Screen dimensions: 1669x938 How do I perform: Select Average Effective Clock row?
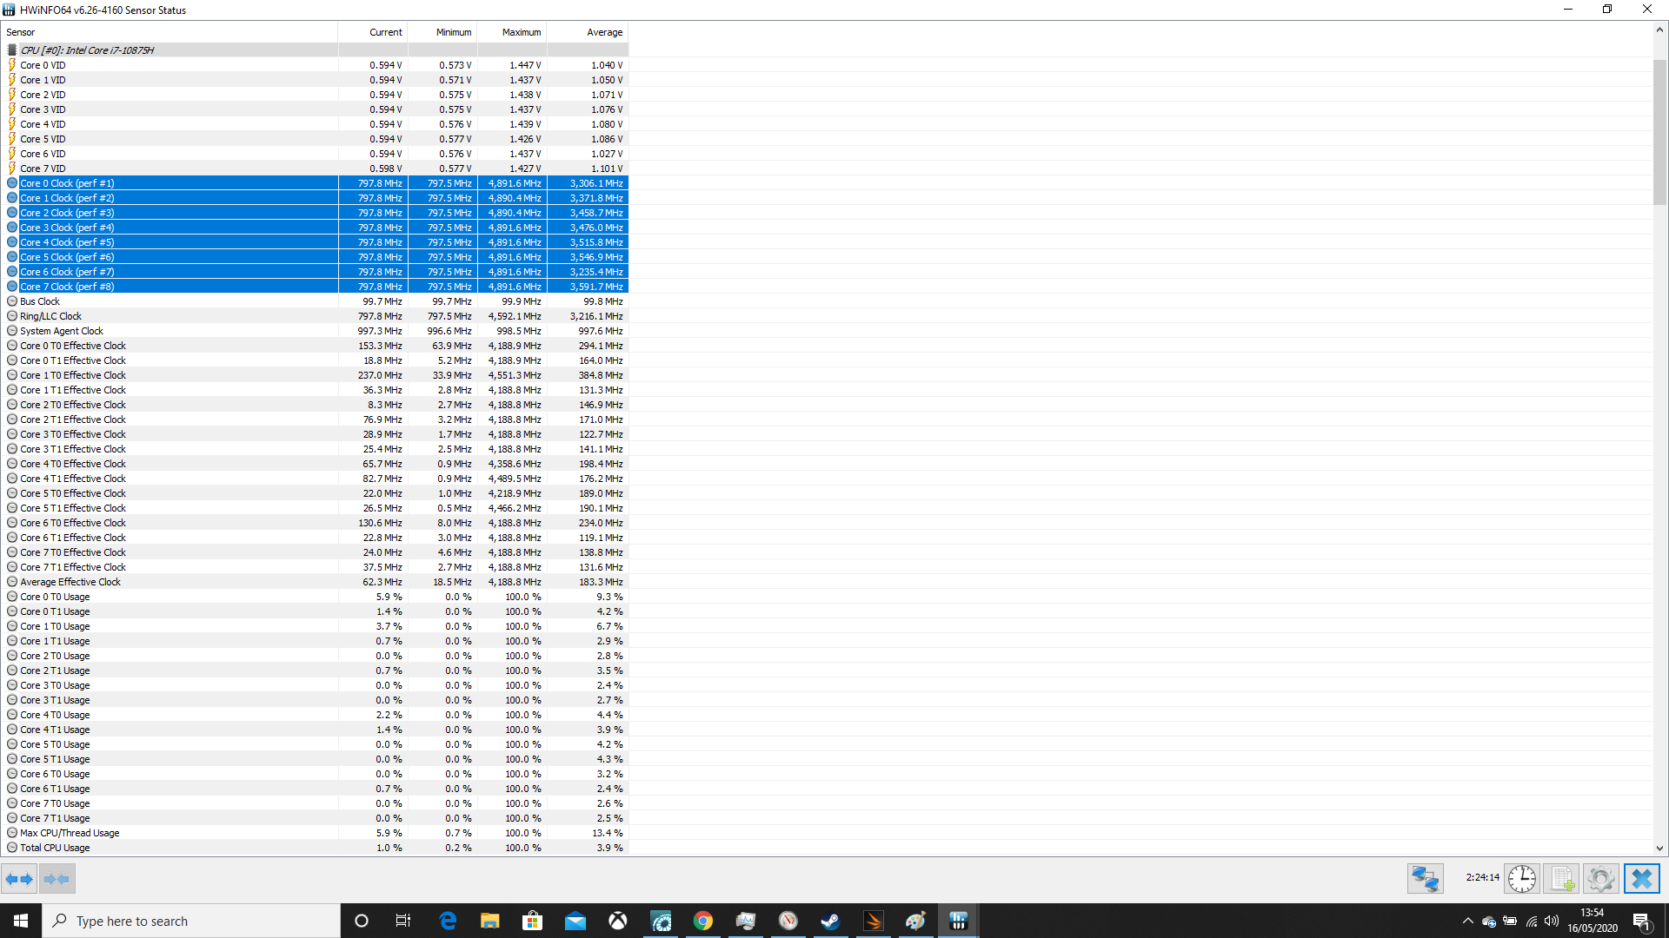click(x=315, y=582)
